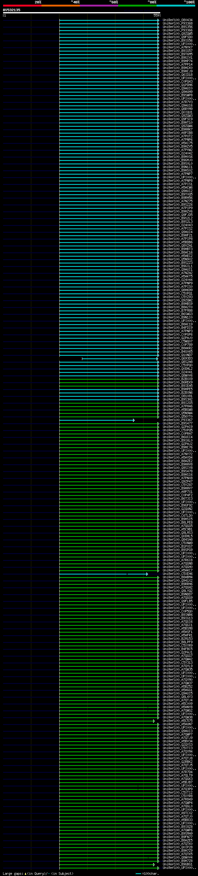Click hit label UniRef100_Q1PDH6
This screenshot has width=198, height=876.
pyautogui.click(x=177, y=85)
